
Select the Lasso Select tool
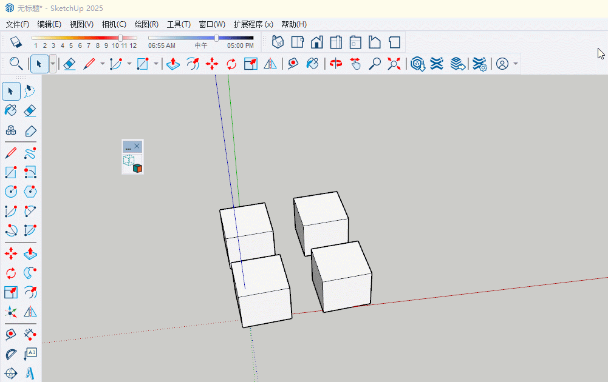(29, 91)
